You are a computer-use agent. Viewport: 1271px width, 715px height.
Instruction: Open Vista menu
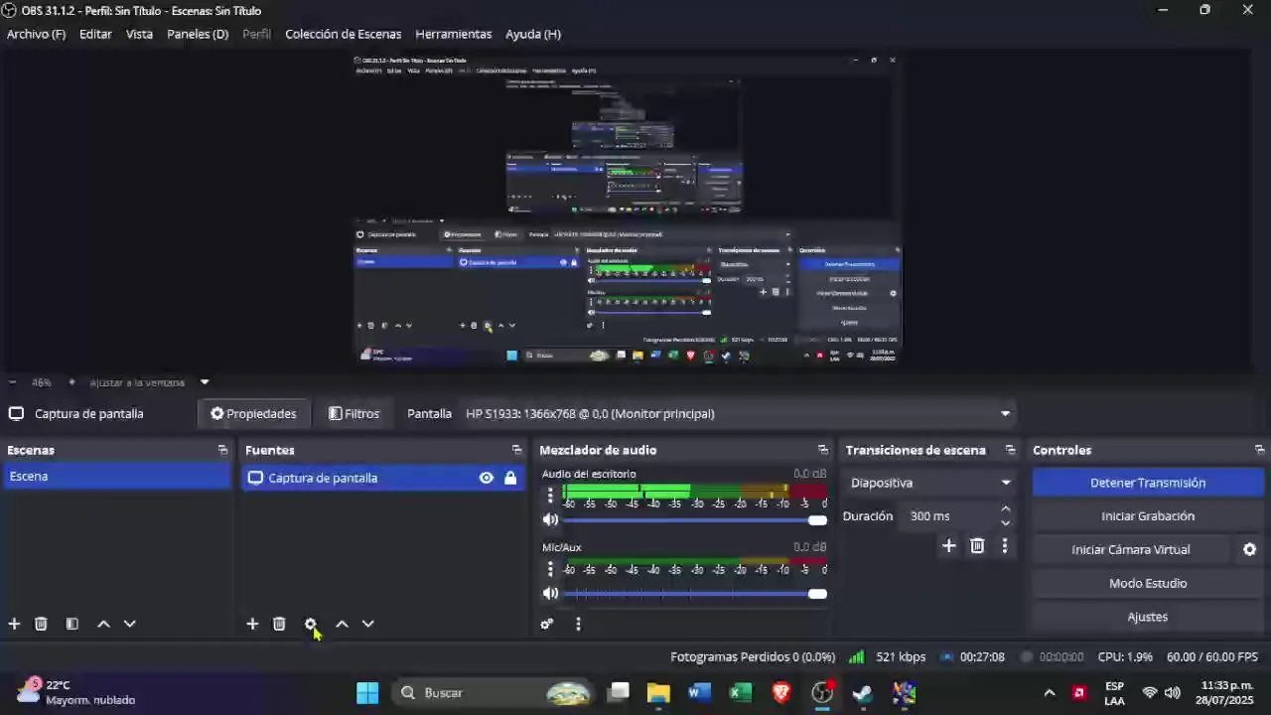[139, 34]
